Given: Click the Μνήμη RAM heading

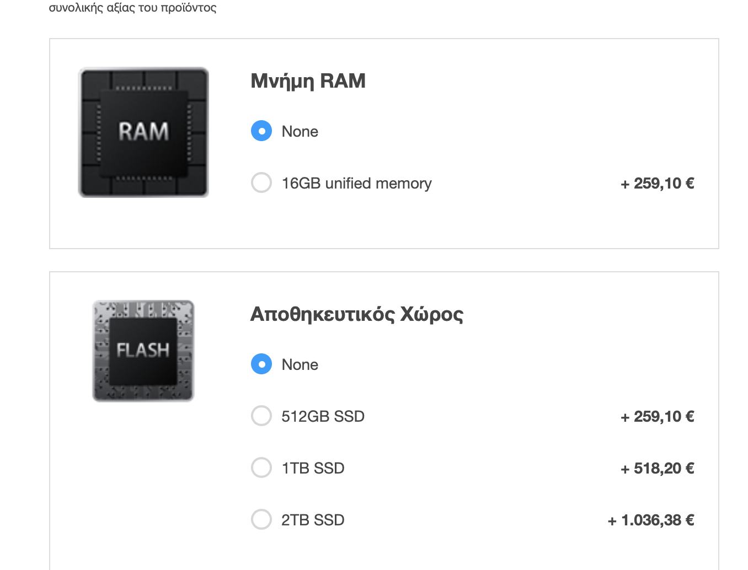Looking at the screenshot, I should (308, 82).
